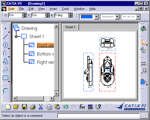This screenshot has height=120, width=150.
Task: Select Bottom view in the tree
Action: coord(46,54)
